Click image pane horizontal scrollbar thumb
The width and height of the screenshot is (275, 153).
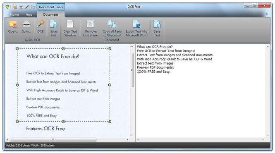pos(53,139)
